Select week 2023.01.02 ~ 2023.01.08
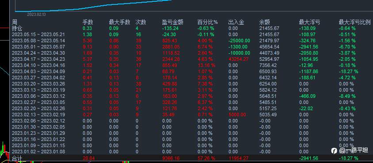373x163 pixels. [x=38, y=152]
